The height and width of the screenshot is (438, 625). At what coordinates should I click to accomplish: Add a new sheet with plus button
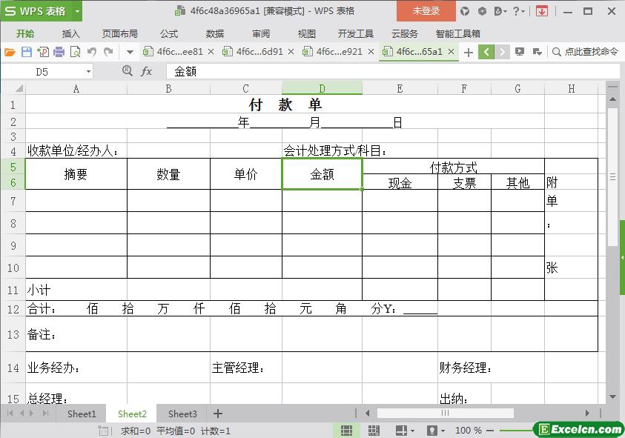[x=218, y=414]
